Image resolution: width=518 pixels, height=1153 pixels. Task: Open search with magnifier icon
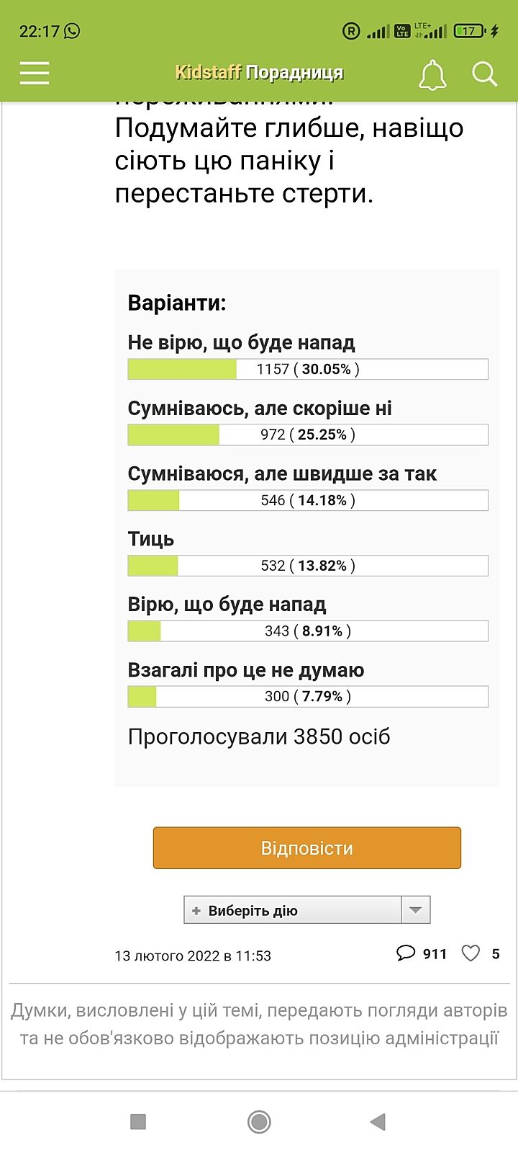pos(484,74)
